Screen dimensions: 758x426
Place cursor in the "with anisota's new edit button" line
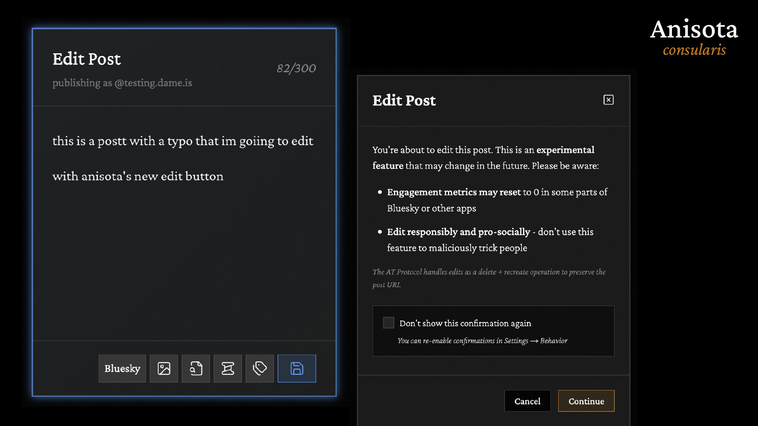coord(138,176)
